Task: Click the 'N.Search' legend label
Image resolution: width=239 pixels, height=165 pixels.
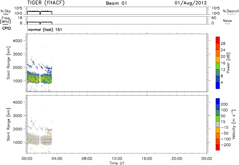Action: [231, 11]
